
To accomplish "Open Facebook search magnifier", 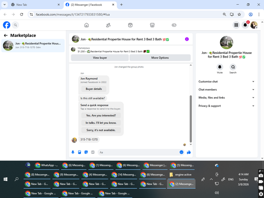I will [x=15, y=25].
